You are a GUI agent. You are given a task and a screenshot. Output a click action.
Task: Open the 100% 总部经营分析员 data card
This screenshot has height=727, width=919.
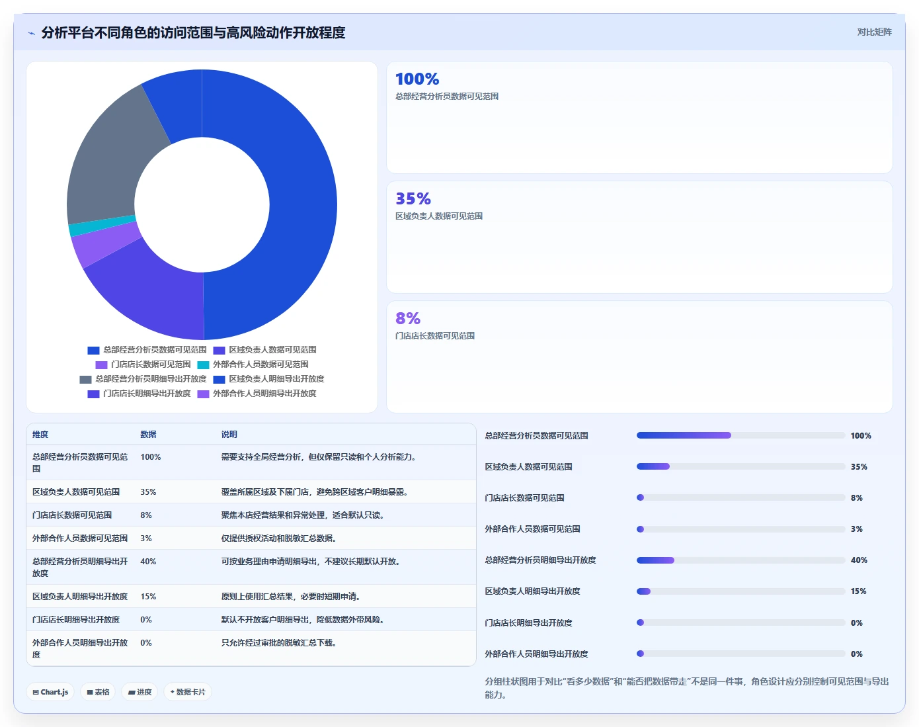[x=639, y=118]
